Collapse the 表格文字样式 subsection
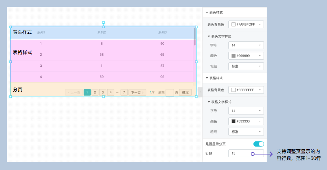 coord(209,102)
